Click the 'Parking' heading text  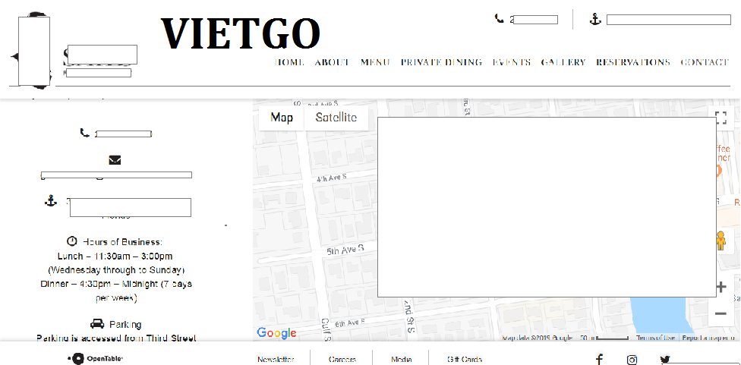[x=125, y=324]
